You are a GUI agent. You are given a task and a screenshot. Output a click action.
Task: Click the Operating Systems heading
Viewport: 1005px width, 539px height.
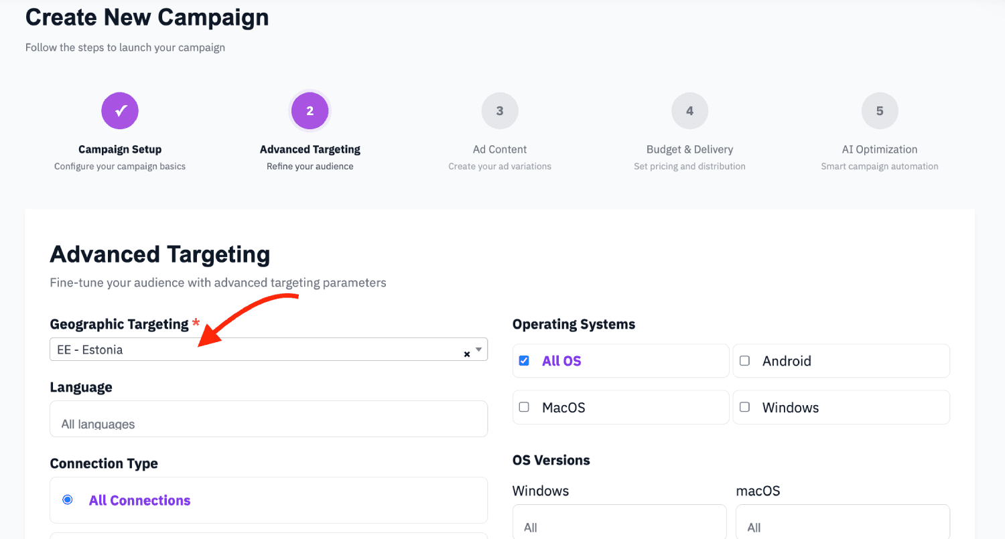(x=574, y=324)
